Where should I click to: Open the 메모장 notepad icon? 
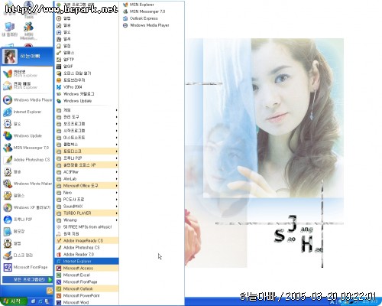click(8, 232)
